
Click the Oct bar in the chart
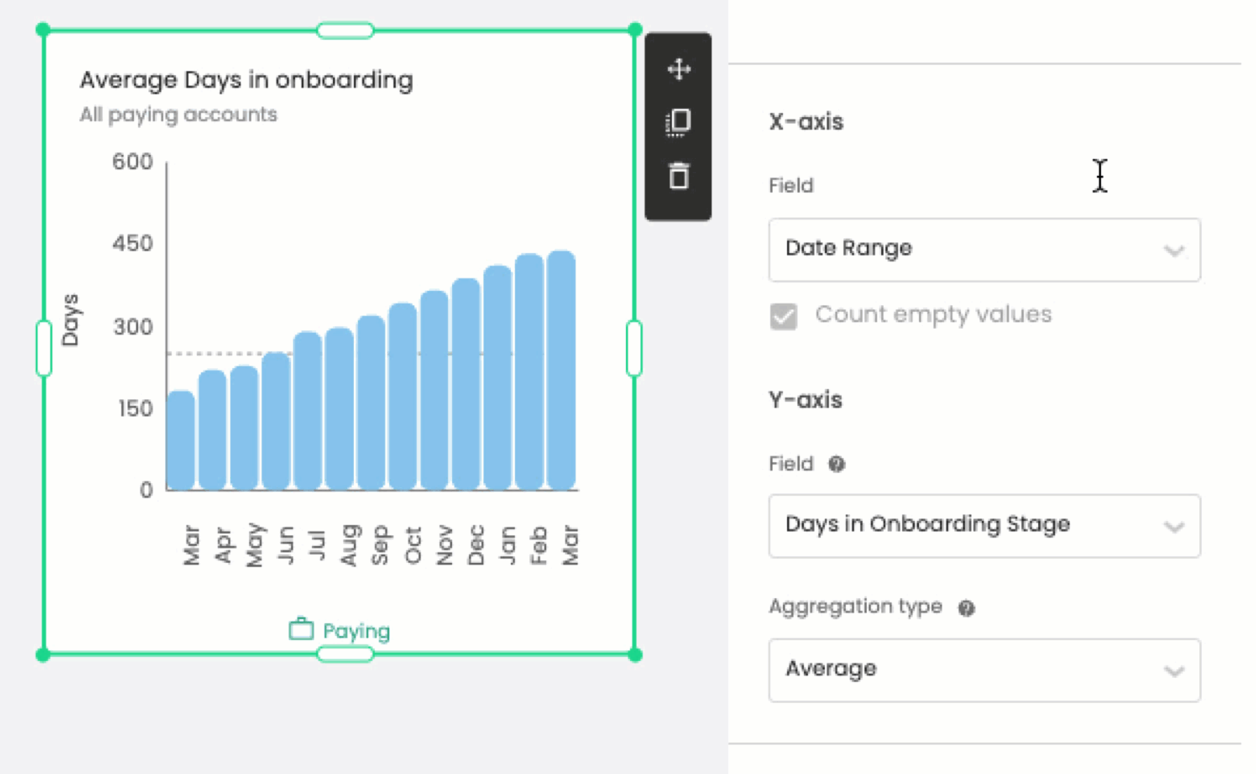(x=402, y=397)
